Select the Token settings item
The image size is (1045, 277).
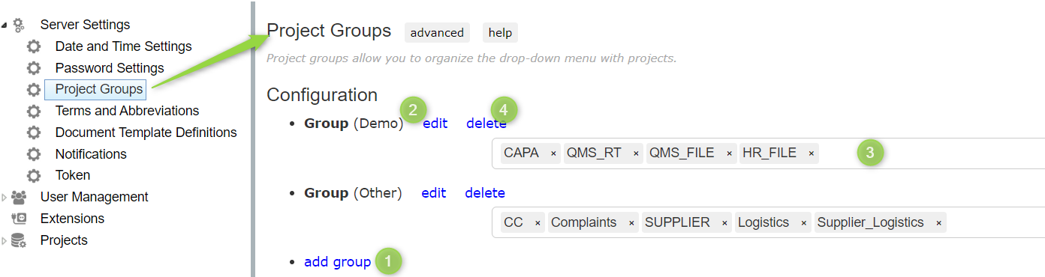(73, 175)
